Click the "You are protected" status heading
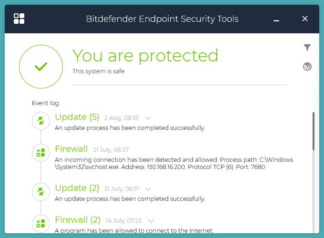Viewport: 324px width, 238px height. [145, 56]
